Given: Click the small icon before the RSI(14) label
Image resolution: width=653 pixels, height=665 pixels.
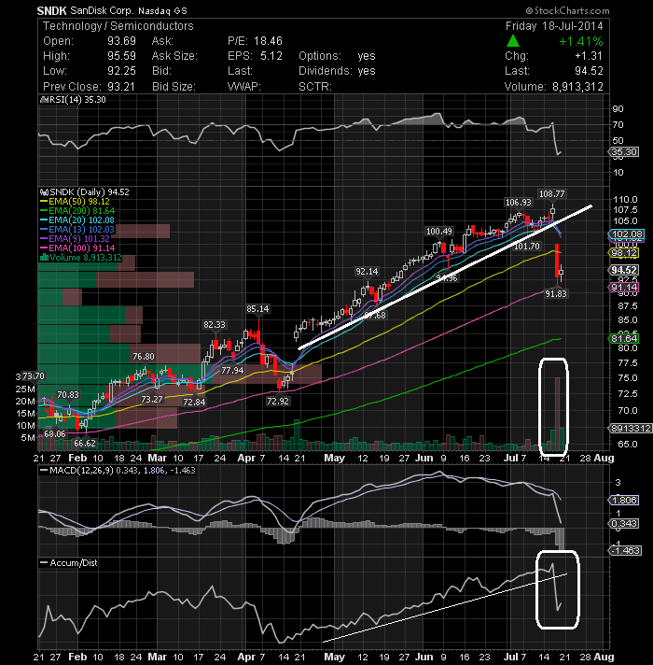Looking at the screenshot, I should 44,100.
